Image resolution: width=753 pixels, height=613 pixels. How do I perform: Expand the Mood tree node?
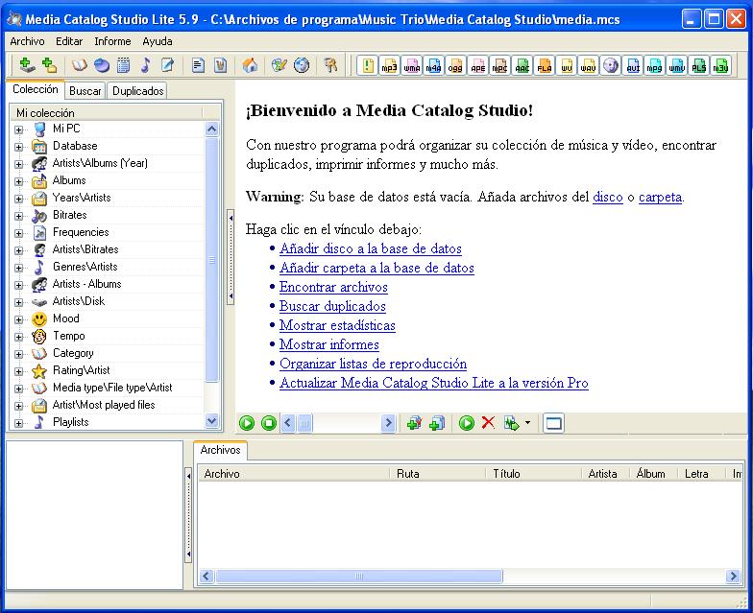[19, 319]
